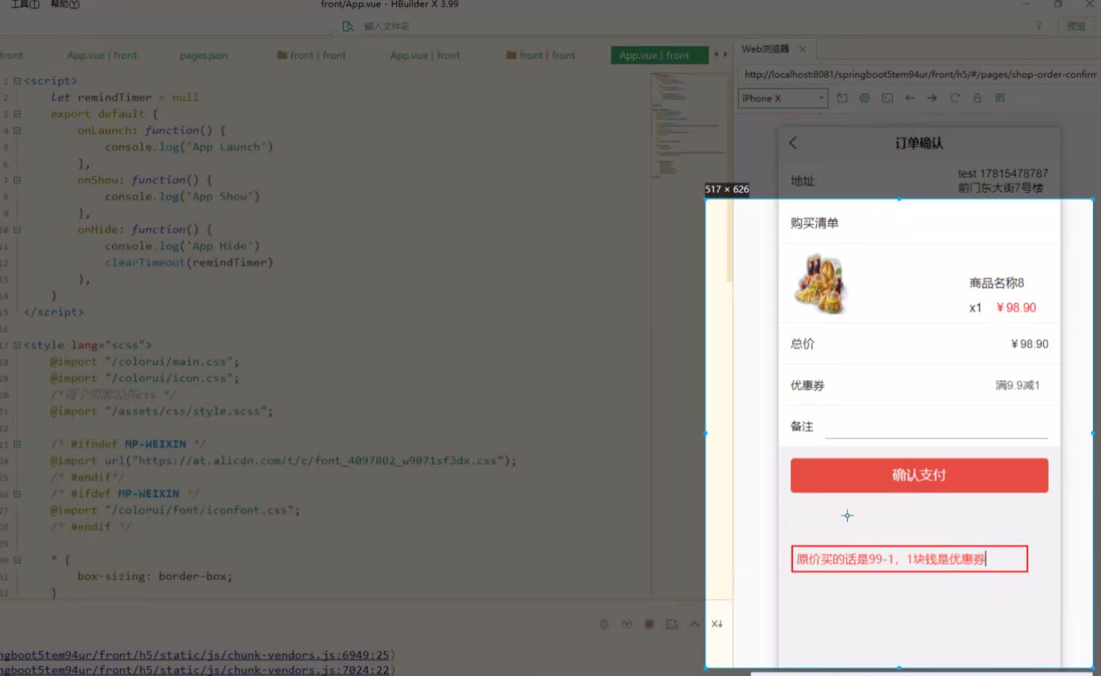
Task: Fold the * { box-sizing rule
Action: pyautogui.click(x=16, y=560)
